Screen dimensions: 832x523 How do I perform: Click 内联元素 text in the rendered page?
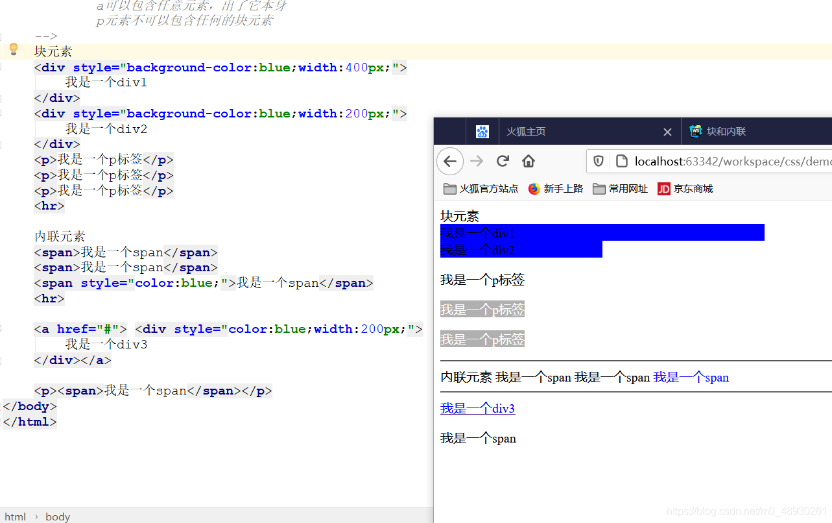tap(466, 377)
